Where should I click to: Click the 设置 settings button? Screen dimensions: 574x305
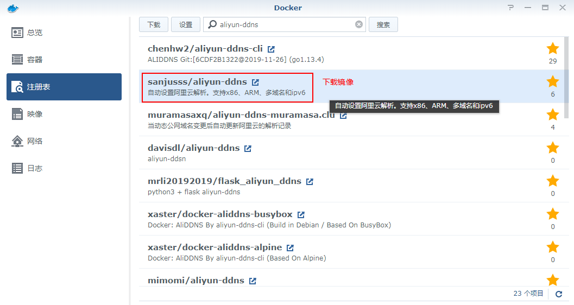(x=186, y=24)
